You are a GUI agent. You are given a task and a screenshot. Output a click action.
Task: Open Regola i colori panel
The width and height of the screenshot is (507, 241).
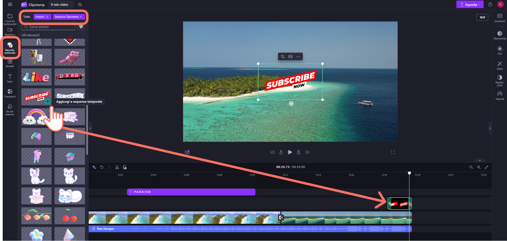tap(500, 80)
